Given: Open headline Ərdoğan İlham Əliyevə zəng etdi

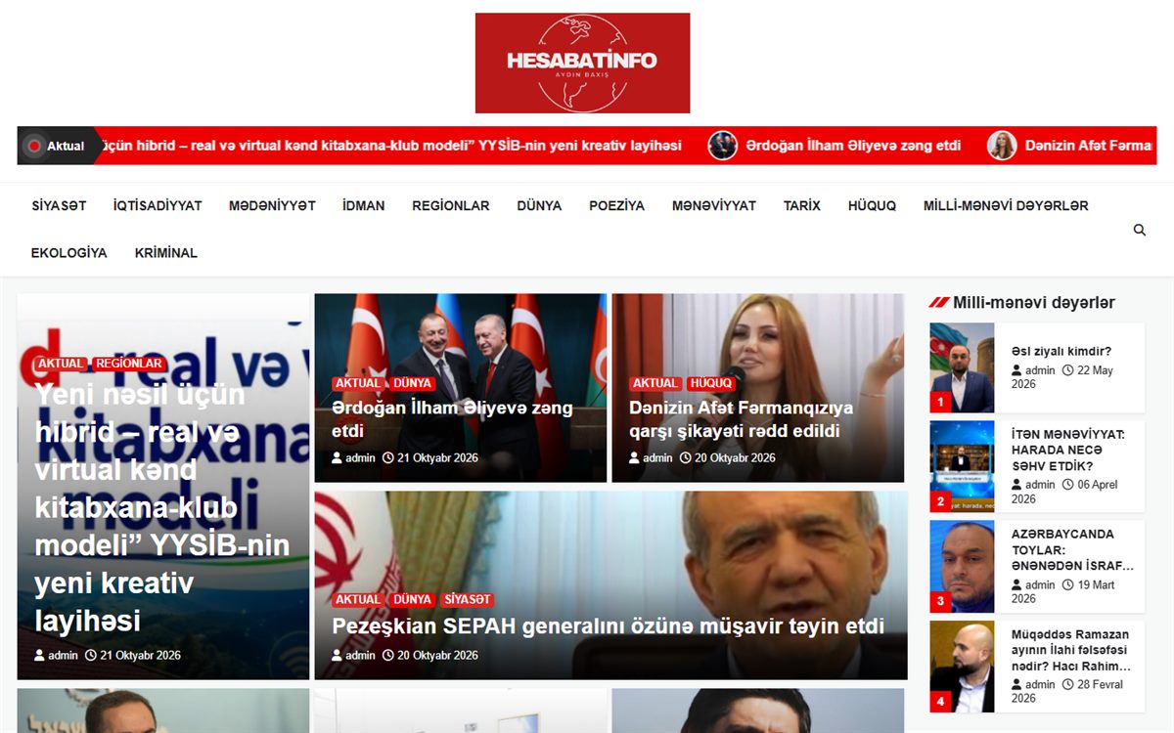Looking at the screenshot, I should pyautogui.click(x=452, y=419).
